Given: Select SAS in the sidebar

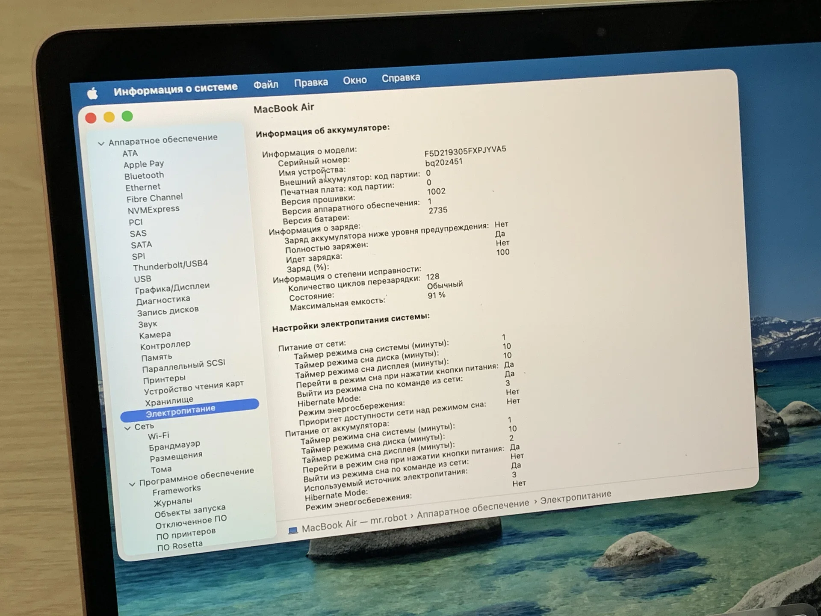Looking at the screenshot, I should point(138,234).
